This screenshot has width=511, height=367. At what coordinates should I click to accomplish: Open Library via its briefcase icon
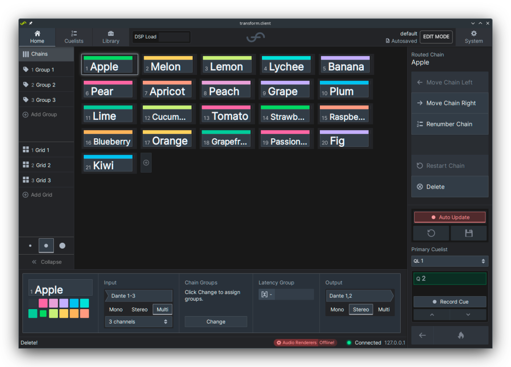111,33
